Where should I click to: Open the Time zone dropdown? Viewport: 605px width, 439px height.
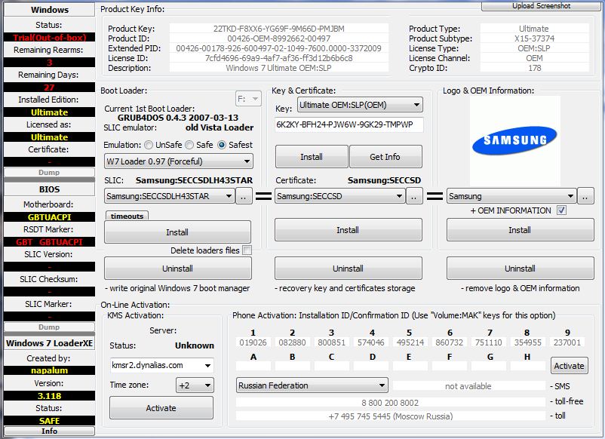(x=193, y=385)
